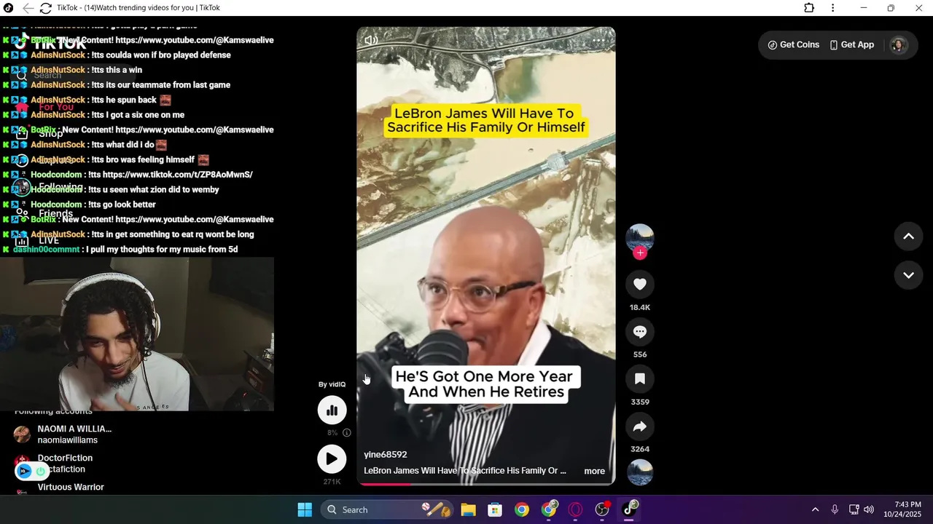This screenshot has width=933, height=524.
Task: Bookmark the video with the favorites icon
Action: (640, 379)
